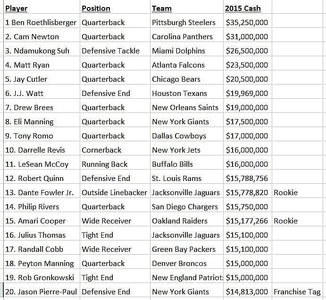Select the Rookie note beside Dante Fowler Jr.
326x300 pixels.
(x=285, y=192)
